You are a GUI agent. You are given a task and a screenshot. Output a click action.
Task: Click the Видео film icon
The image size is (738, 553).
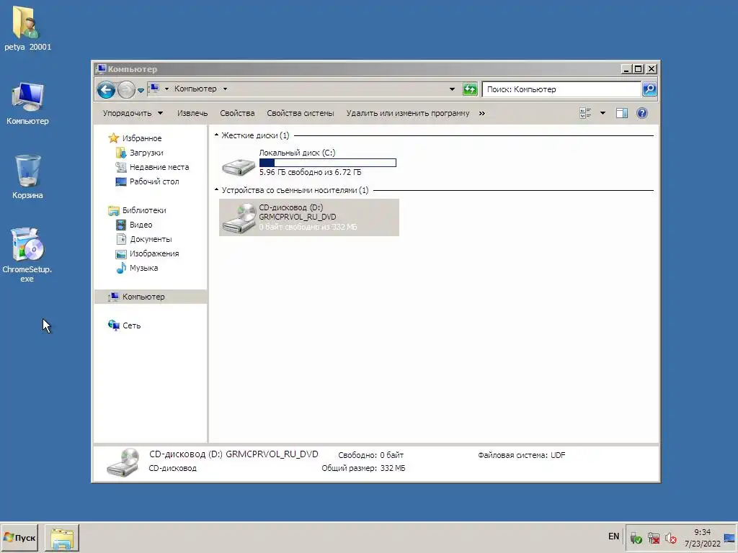pos(120,225)
